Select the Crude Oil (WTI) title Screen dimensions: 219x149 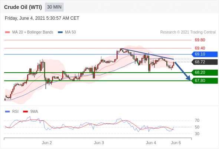tap(23, 7)
